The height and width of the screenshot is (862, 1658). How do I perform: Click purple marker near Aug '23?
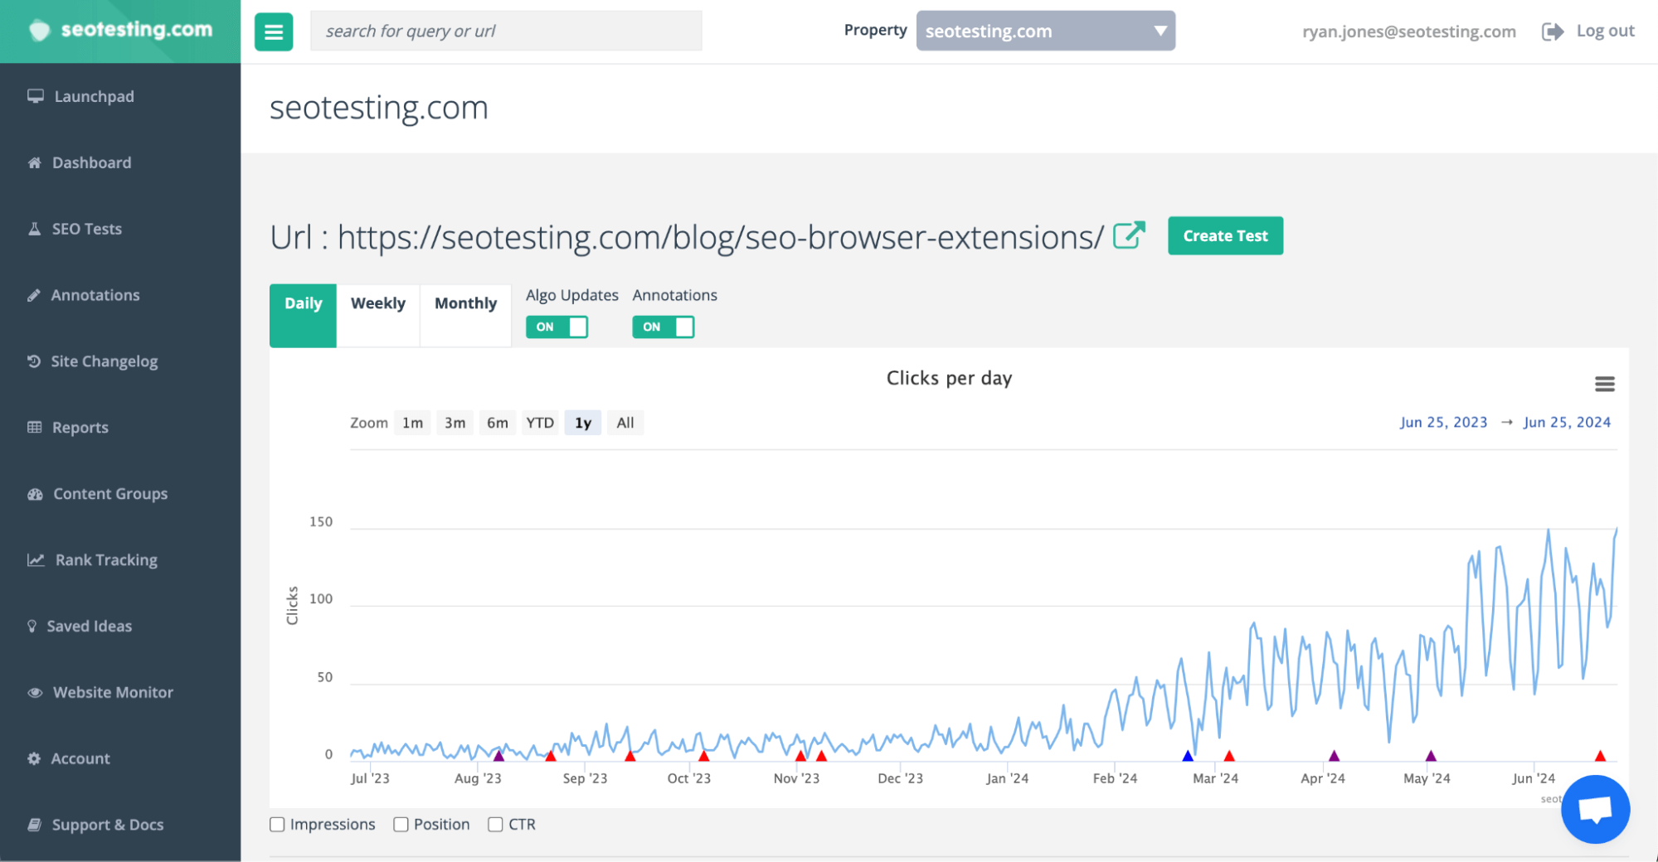(498, 756)
